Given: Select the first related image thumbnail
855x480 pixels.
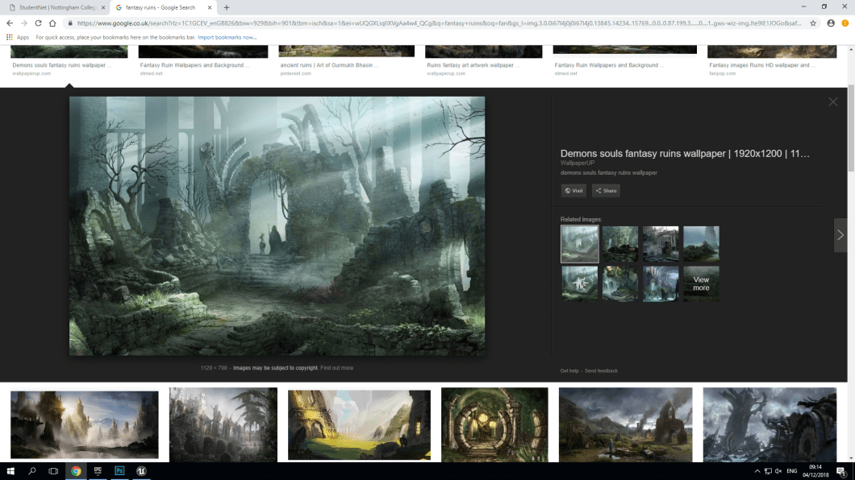Looking at the screenshot, I should 580,244.
